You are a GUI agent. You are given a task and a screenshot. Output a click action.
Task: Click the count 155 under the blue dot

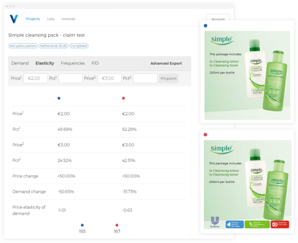click(82, 231)
